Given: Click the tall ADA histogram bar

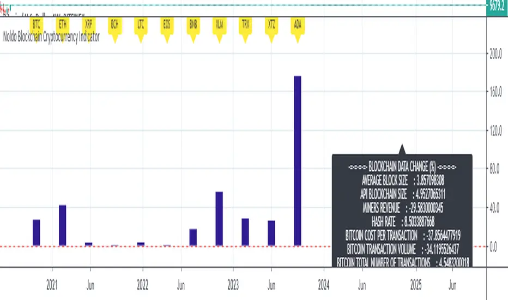Looking at the screenshot, I should click(298, 161).
